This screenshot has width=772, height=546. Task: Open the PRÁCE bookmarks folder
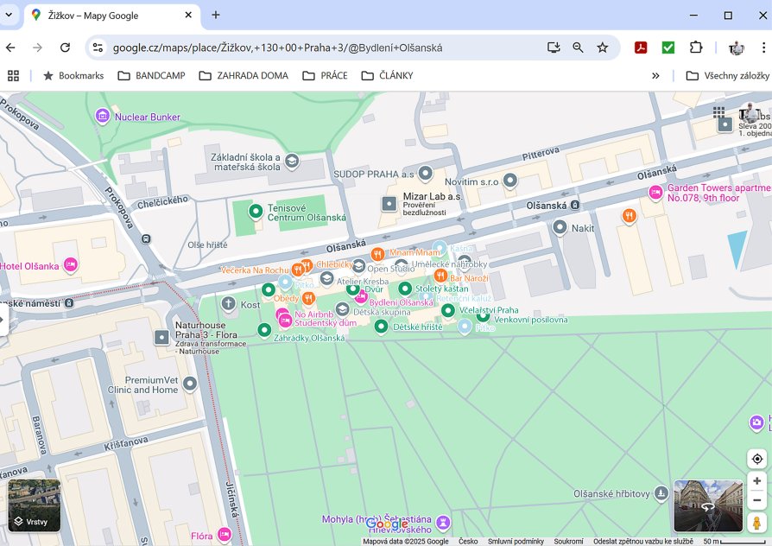tap(325, 75)
